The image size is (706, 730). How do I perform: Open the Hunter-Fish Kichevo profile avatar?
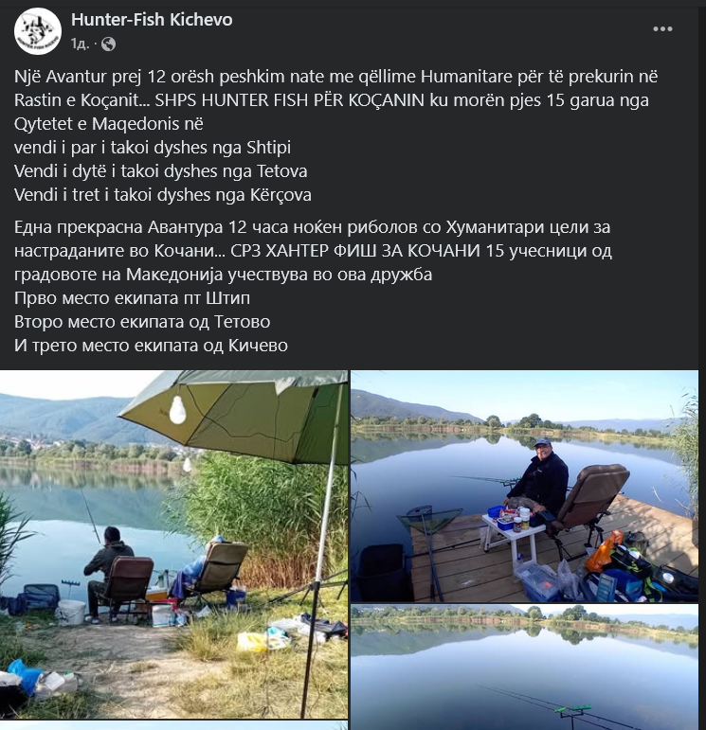(38, 31)
